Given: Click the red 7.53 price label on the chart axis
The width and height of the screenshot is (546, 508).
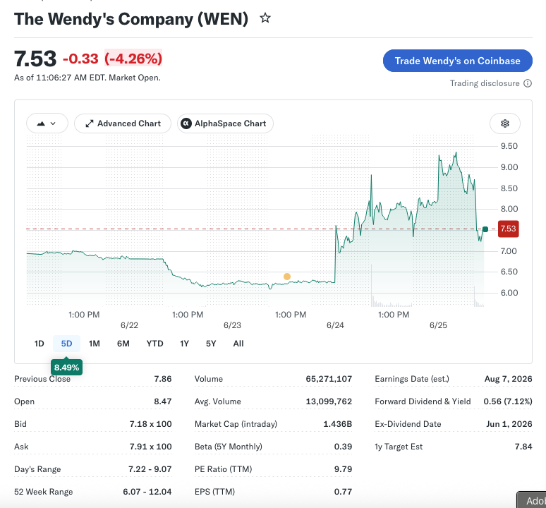Looking at the screenshot, I should click(509, 229).
